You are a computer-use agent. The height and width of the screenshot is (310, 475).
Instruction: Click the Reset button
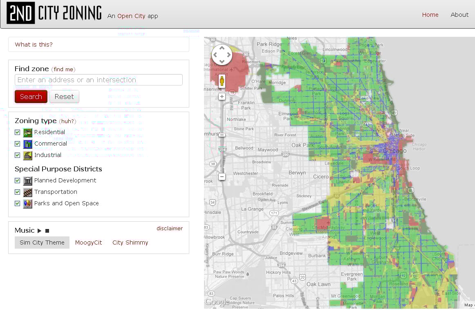[x=64, y=97]
